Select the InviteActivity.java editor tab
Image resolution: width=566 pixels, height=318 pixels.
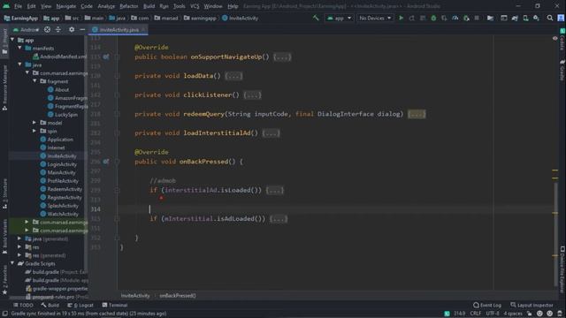click(x=119, y=29)
